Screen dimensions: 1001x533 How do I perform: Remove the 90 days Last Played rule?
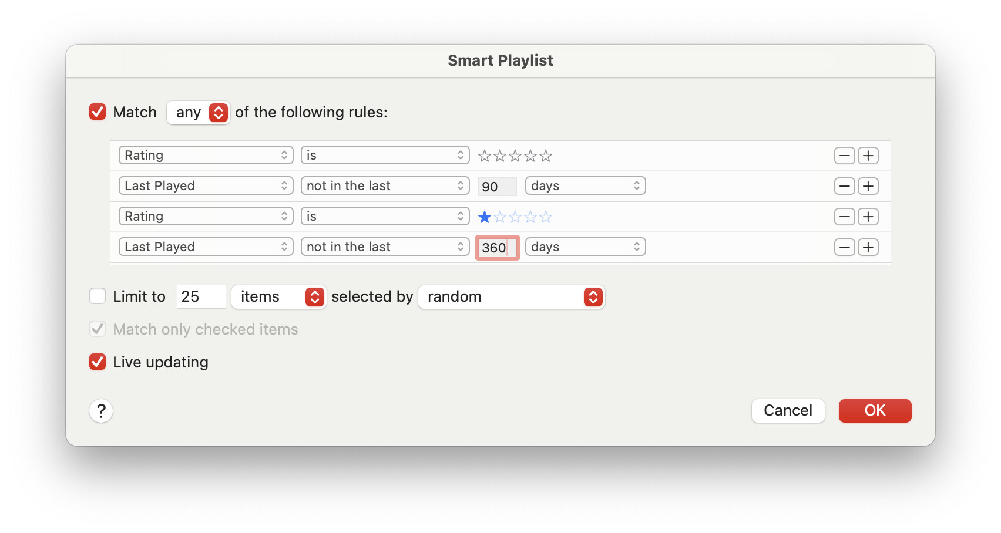(x=844, y=186)
